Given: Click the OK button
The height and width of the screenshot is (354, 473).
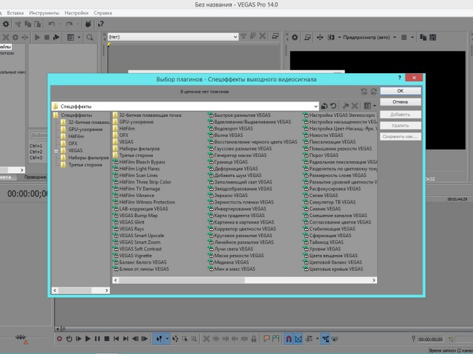Looking at the screenshot, I should tap(400, 91).
